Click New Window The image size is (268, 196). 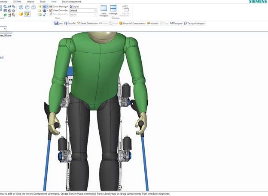tap(104, 11)
